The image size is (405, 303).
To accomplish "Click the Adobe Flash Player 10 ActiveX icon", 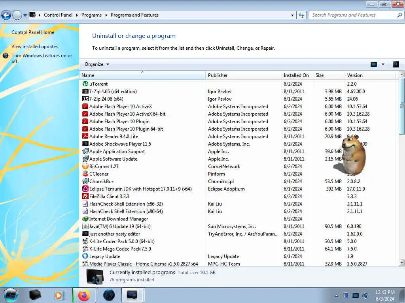I will [x=85, y=106].
